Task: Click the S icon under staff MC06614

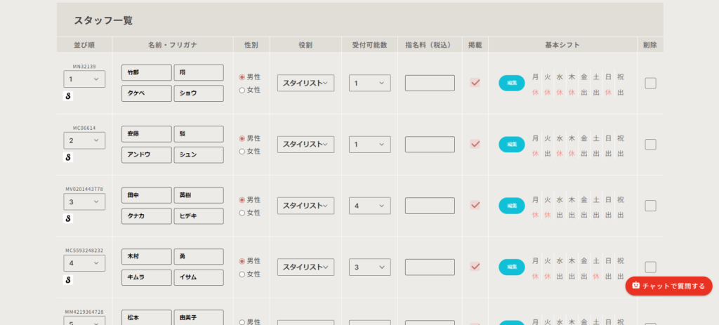Action: coord(69,158)
